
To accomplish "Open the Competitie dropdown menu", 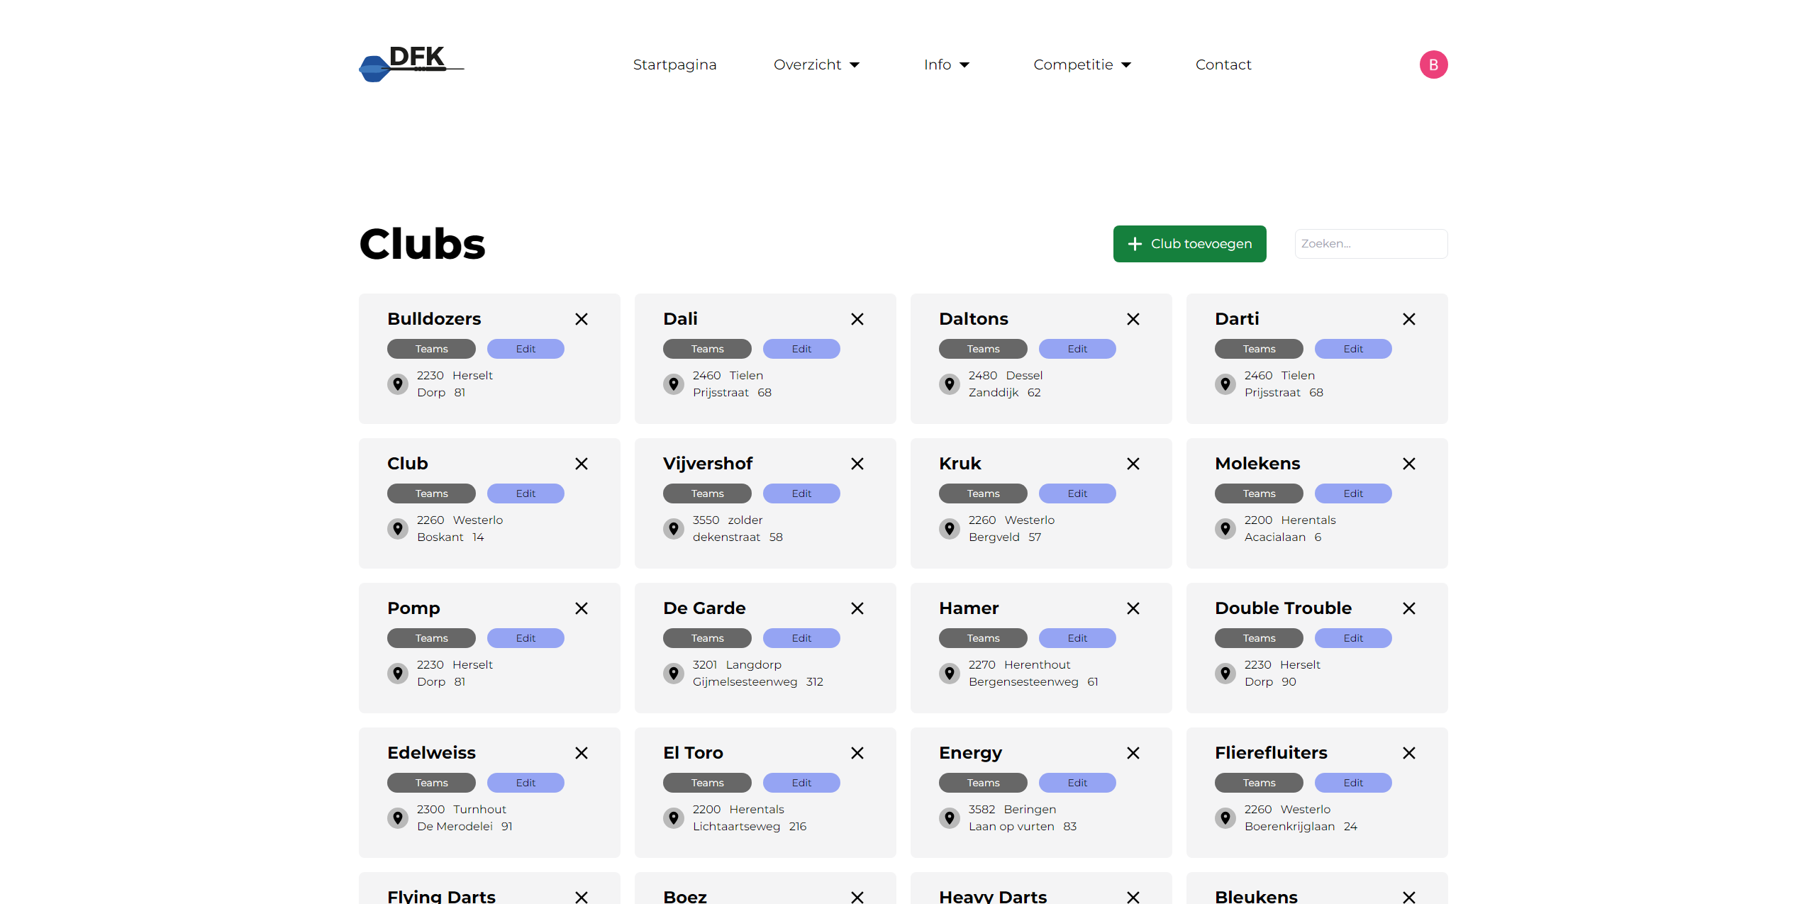I will tap(1082, 65).
